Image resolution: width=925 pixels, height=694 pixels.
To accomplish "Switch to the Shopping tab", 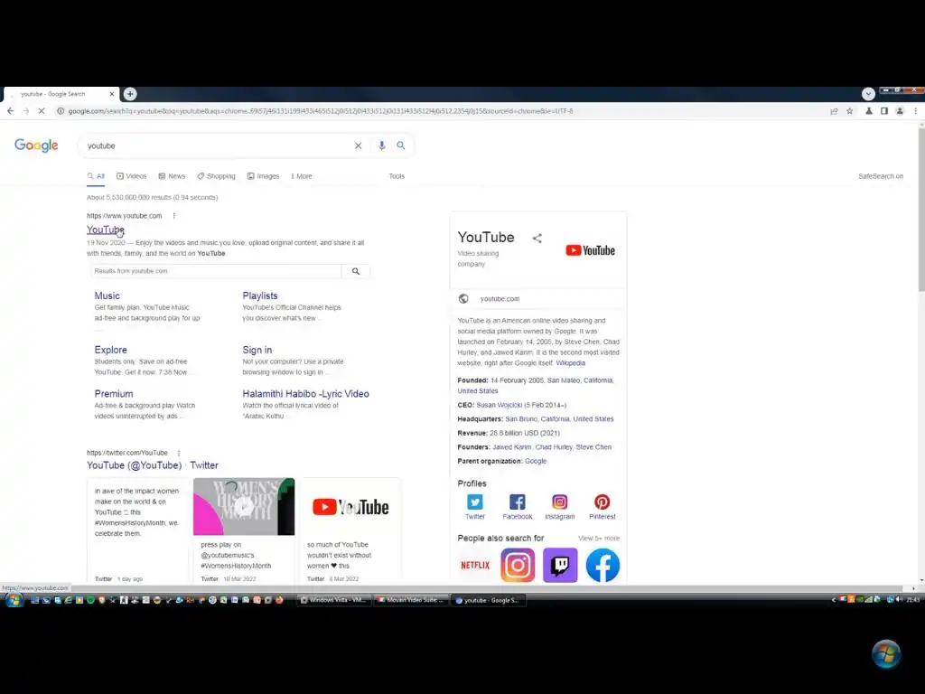I will (x=216, y=176).
